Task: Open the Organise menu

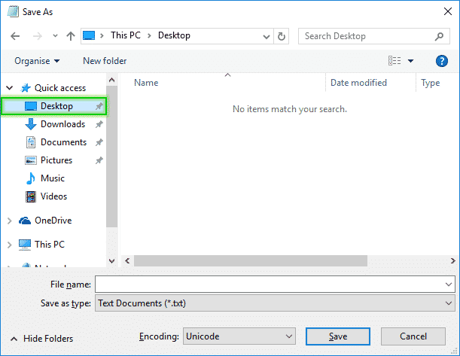Action: pyautogui.click(x=37, y=61)
